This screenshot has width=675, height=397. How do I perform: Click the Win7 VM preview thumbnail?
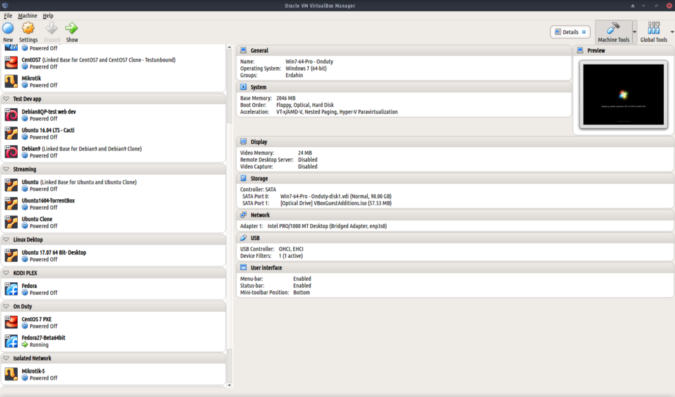[624, 94]
